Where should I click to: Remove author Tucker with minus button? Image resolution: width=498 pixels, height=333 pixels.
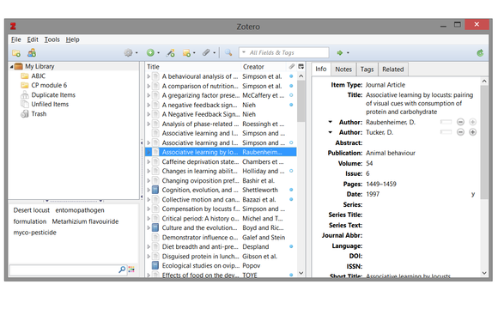(460, 132)
